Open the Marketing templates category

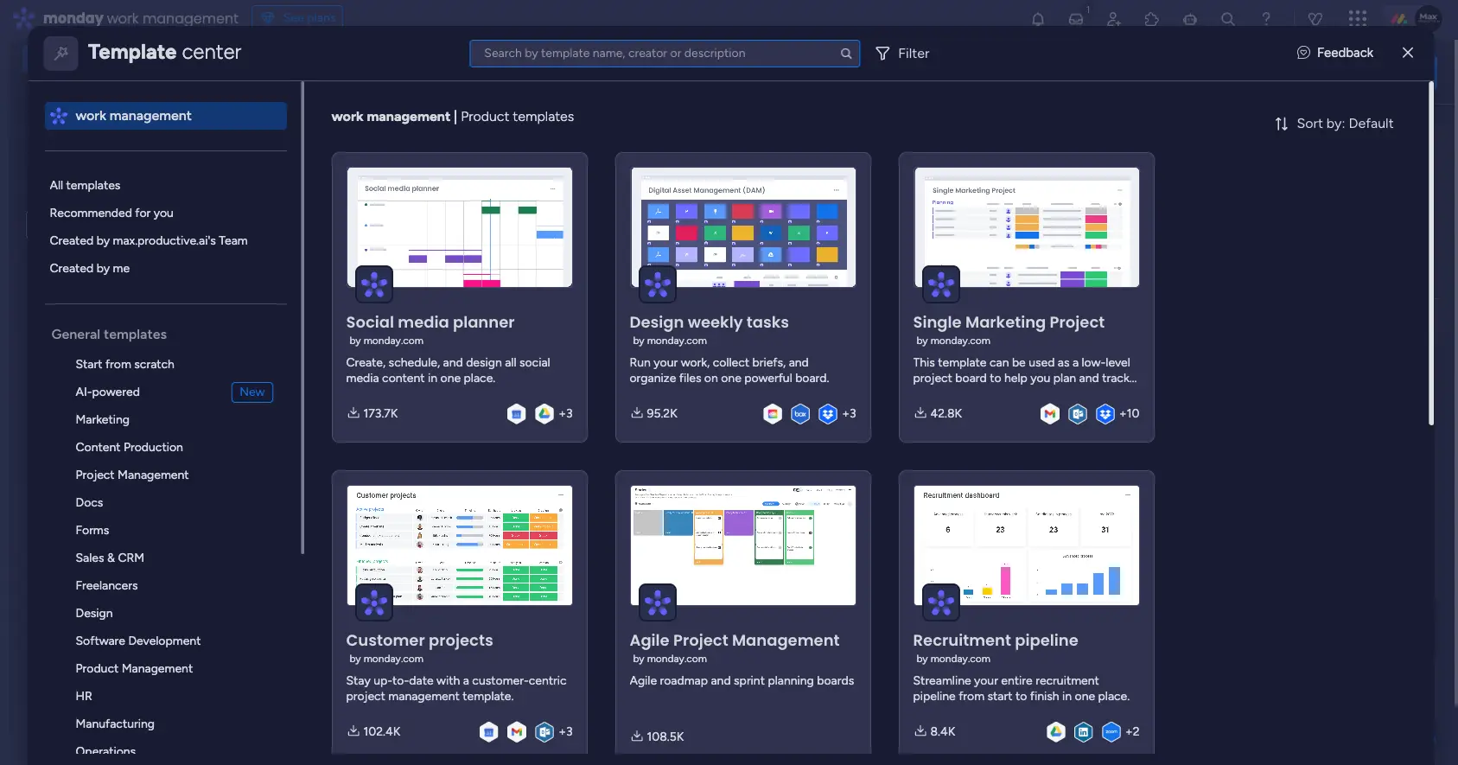pyautogui.click(x=102, y=419)
